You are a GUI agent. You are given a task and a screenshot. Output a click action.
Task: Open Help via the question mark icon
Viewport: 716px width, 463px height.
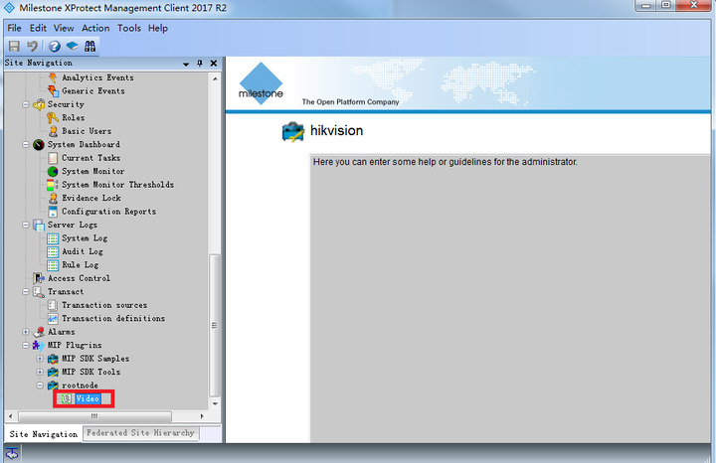coord(54,46)
